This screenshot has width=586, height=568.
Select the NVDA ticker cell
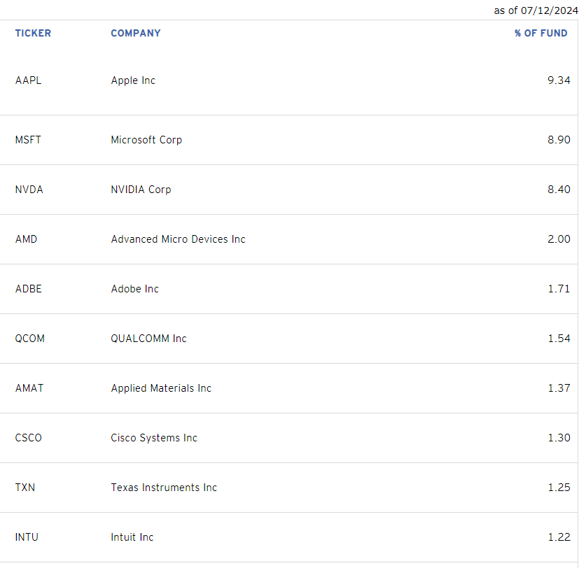click(29, 190)
